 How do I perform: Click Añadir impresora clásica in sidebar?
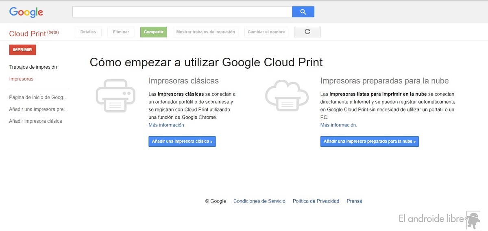pos(35,121)
